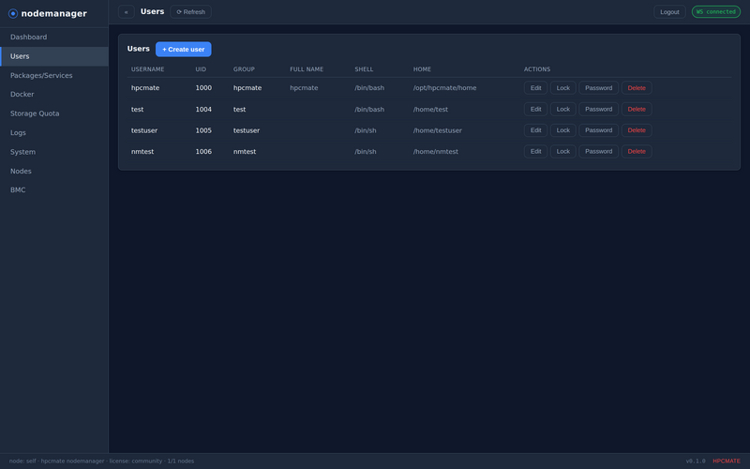Delete the nmtest user
Image resolution: width=750 pixels, height=469 pixels.
[x=637, y=151]
